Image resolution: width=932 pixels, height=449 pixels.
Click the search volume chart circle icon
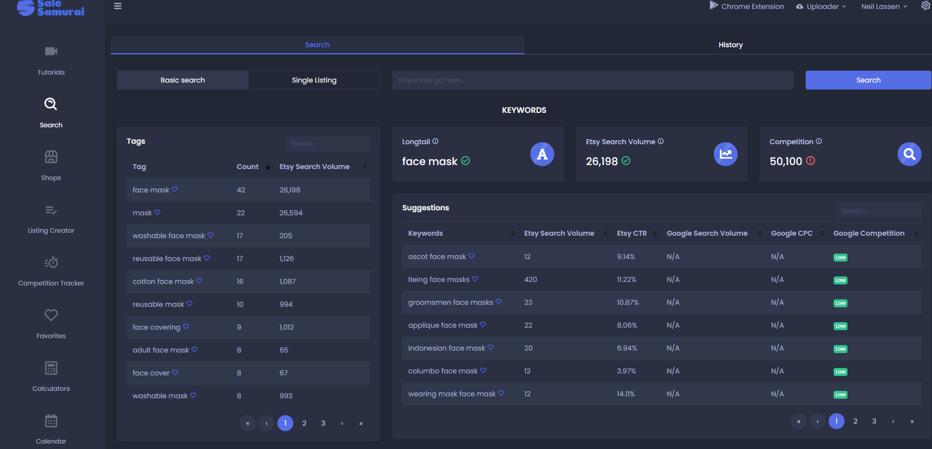click(x=726, y=154)
